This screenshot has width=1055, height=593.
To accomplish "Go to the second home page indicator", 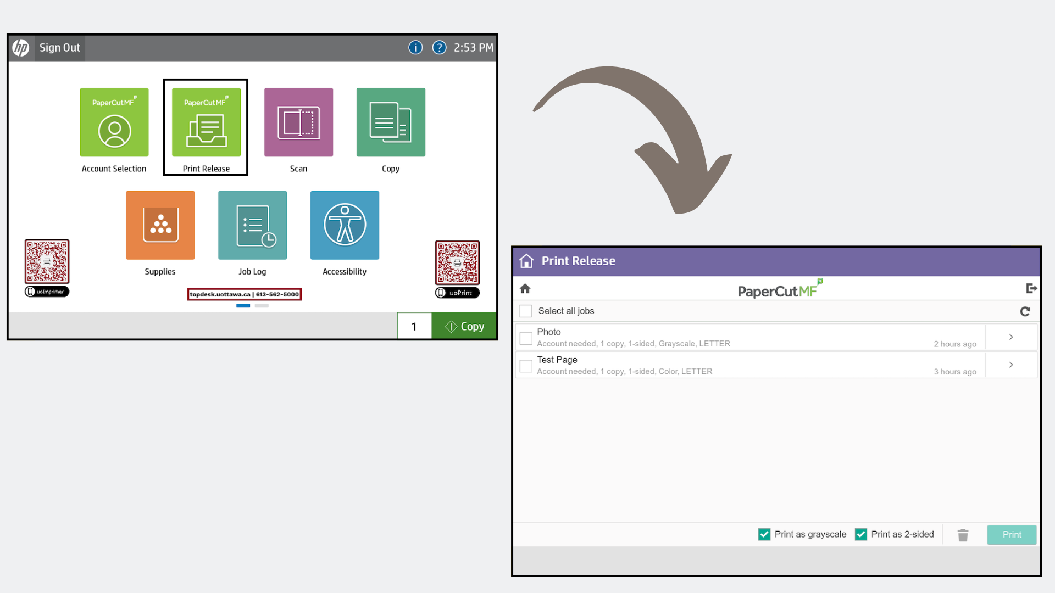I will click(262, 306).
